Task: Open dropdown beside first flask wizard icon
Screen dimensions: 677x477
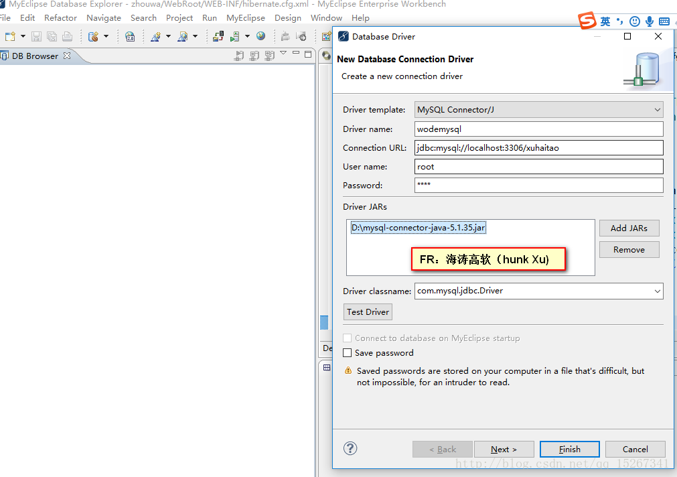Action: tap(168, 37)
